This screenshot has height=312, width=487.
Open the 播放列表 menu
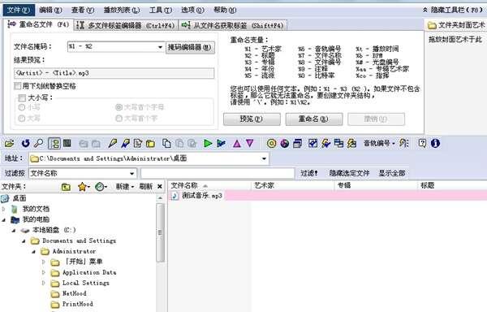click(x=122, y=10)
